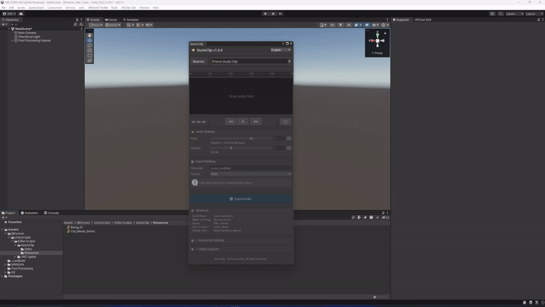Screen dimensions: 545x307
Task: Open the Assets menu
Action: point(21,8)
